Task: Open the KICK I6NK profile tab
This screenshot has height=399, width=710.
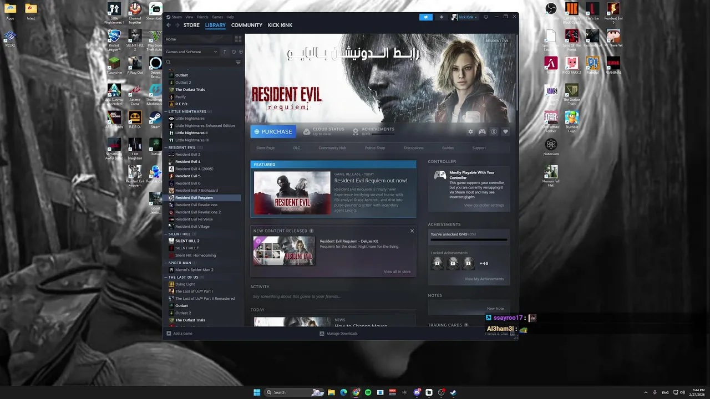Action: pos(280,25)
